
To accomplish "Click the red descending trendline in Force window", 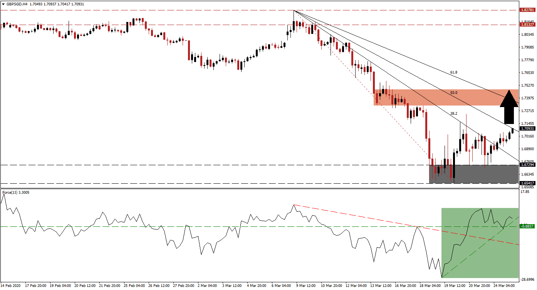I will click(x=366, y=218).
